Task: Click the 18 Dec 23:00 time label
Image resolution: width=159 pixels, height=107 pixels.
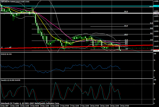Action: tap(114, 106)
